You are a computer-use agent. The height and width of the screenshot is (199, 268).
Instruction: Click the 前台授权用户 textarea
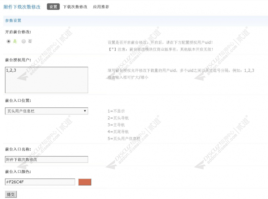pyautogui.click(x=47, y=80)
